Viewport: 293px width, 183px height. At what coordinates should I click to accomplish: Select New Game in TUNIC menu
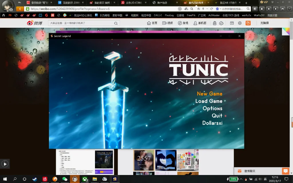click(x=209, y=94)
